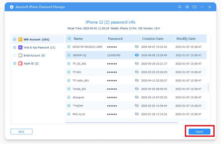
Task: Click the Export button
Action: pyautogui.click(x=199, y=132)
